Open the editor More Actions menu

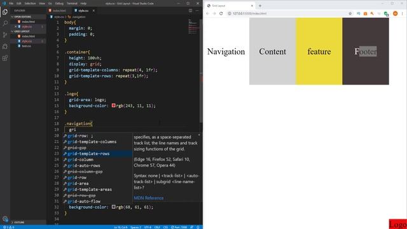[x=197, y=11]
